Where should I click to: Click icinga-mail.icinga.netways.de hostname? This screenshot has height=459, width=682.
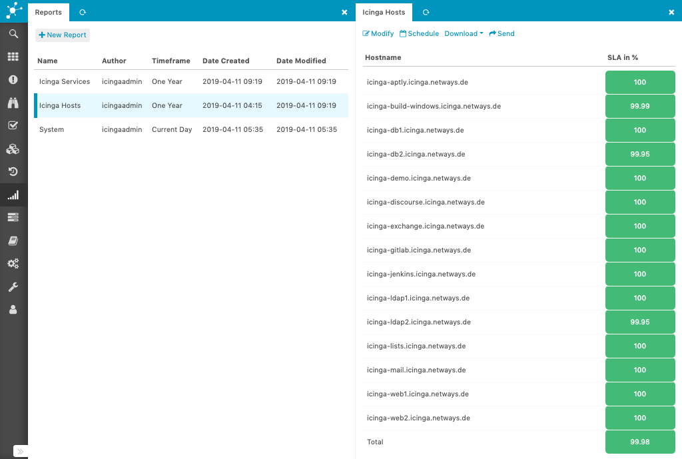(416, 370)
